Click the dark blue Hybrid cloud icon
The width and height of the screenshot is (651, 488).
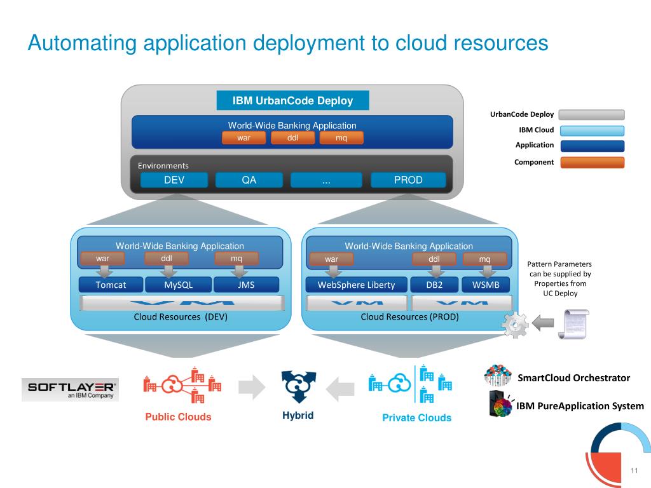click(x=299, y=387)
